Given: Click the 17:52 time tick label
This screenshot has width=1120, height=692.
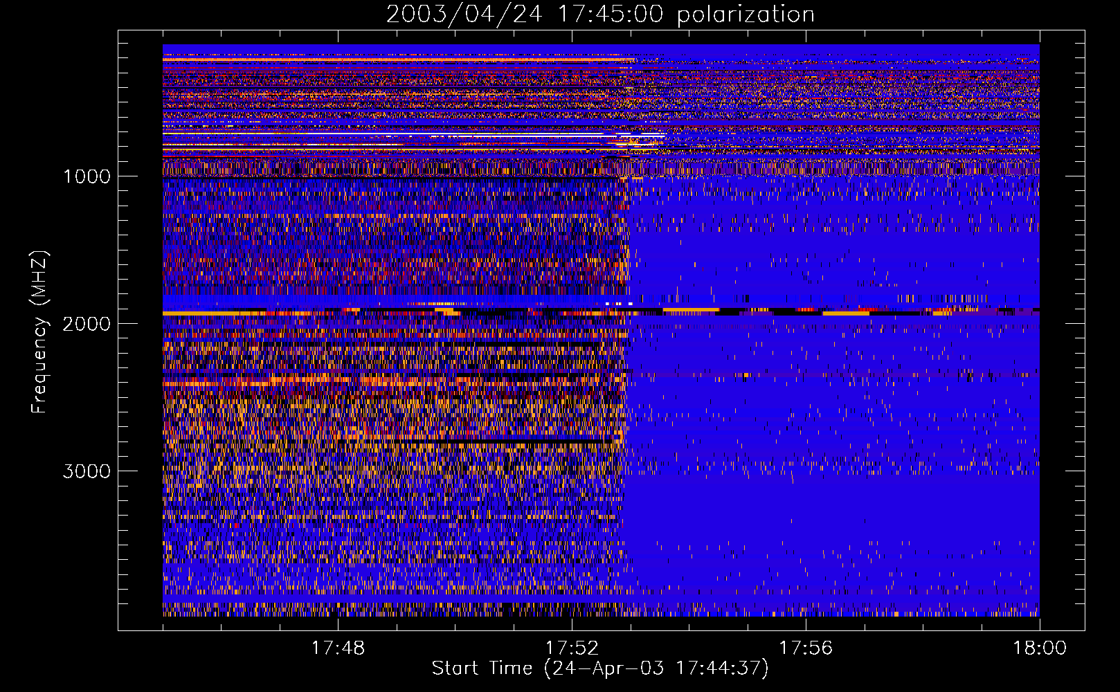Looking at the screenshot, I should (572, 648).
